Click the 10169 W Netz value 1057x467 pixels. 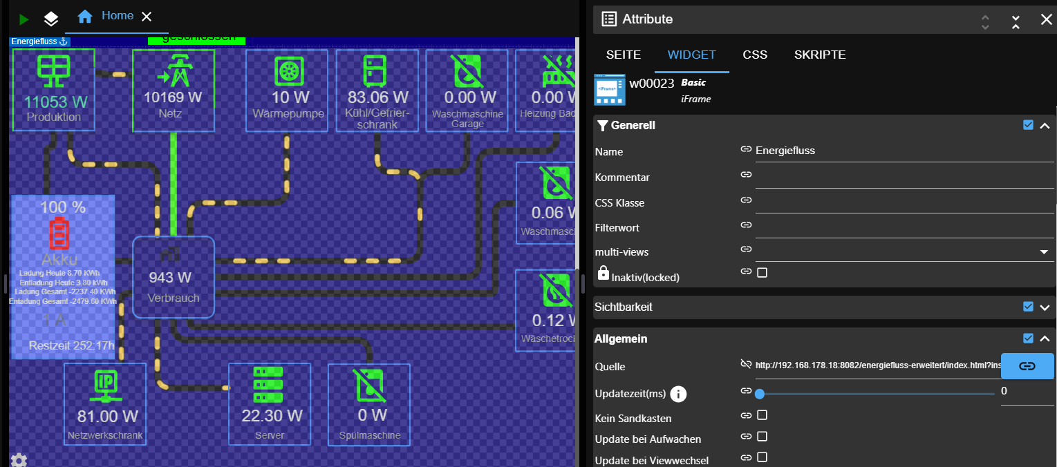click(173, 97)
